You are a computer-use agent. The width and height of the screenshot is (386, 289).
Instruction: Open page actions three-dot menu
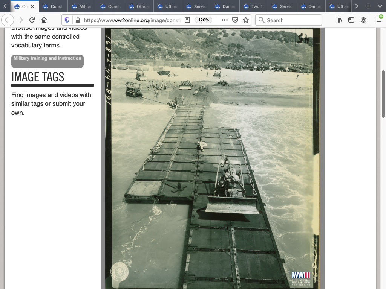coord(225,20)
